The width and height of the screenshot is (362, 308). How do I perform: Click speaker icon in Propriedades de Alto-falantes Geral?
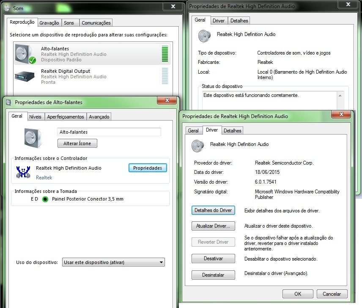point(33,137)
